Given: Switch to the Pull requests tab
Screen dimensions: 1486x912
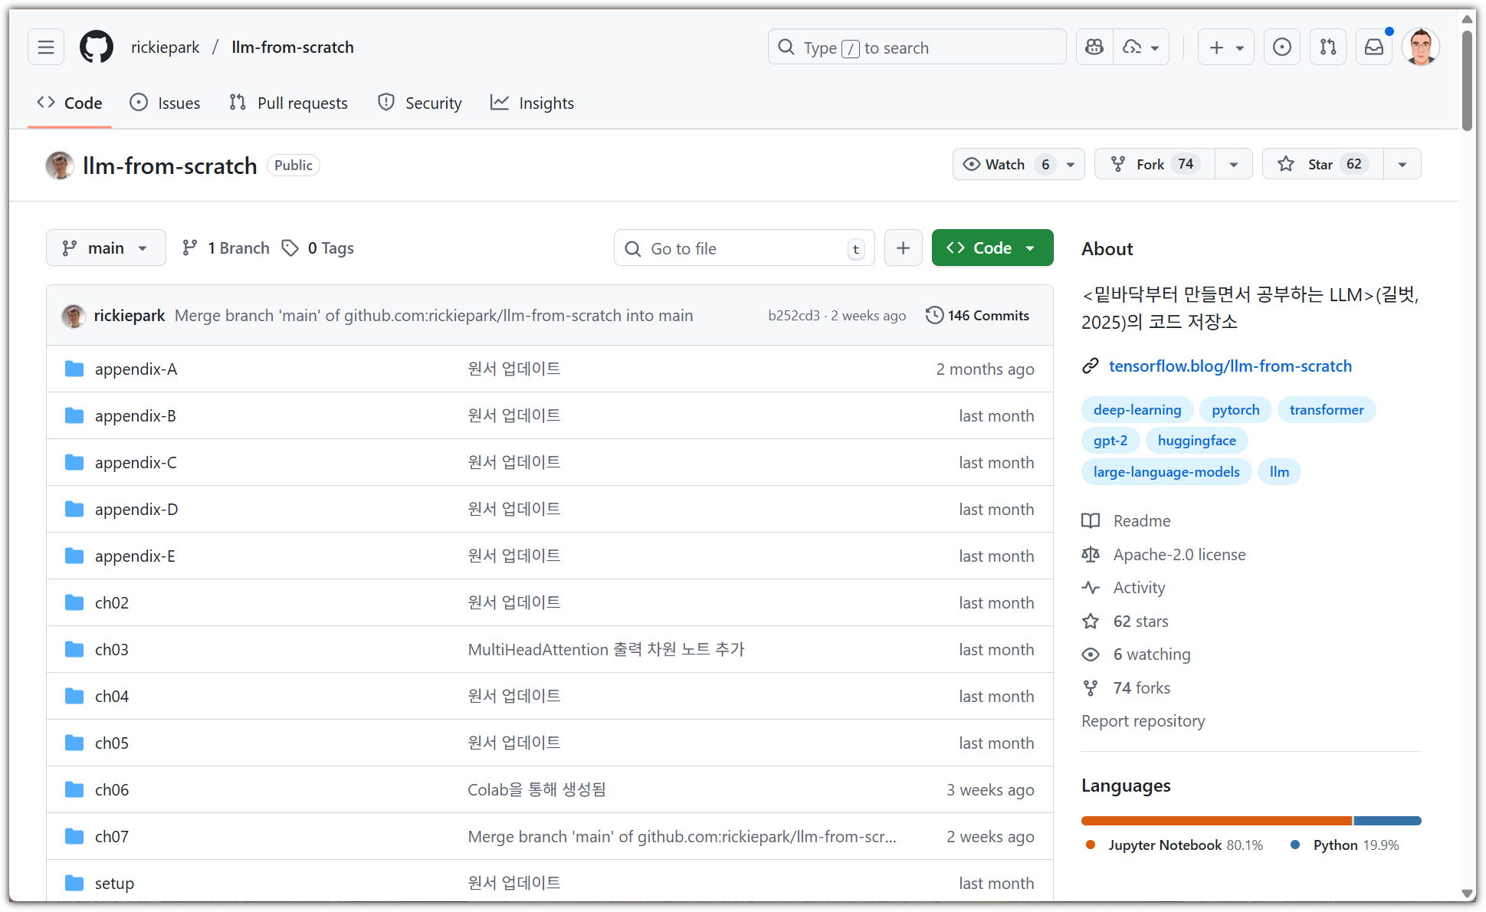Looking at the screenshot, I should click(288, 103).
